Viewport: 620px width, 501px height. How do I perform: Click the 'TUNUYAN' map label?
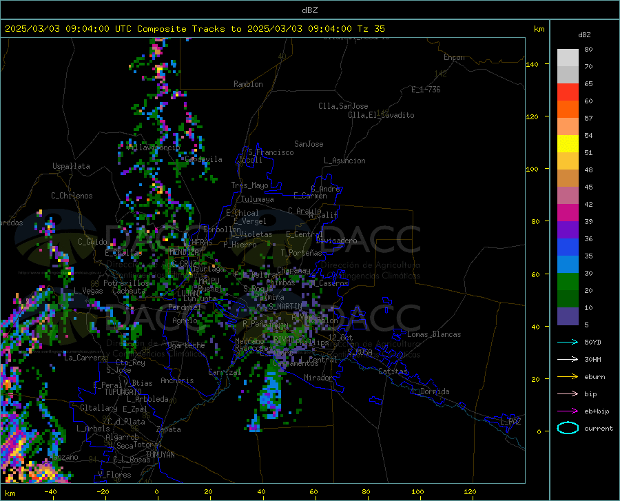click(x=160, y=454)
